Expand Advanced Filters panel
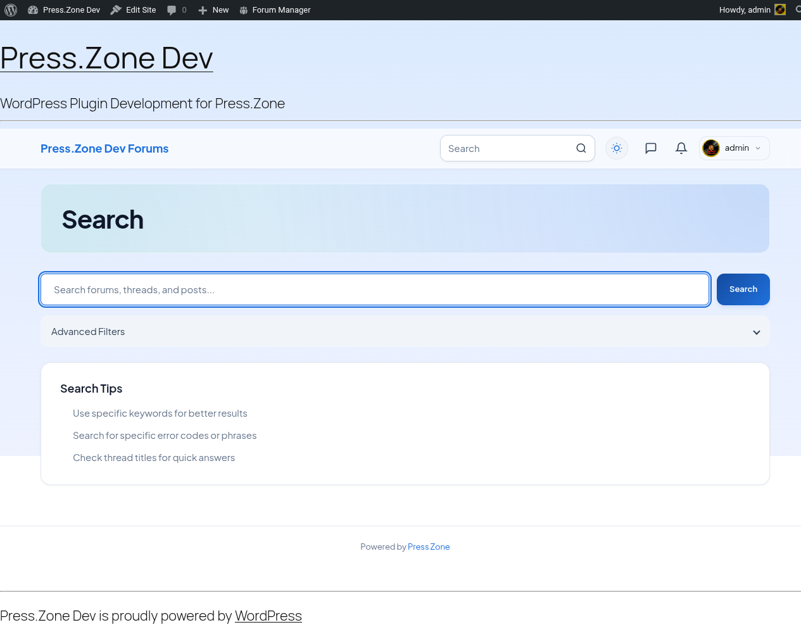This screenshot has height=639, width=801. [405, 332]
